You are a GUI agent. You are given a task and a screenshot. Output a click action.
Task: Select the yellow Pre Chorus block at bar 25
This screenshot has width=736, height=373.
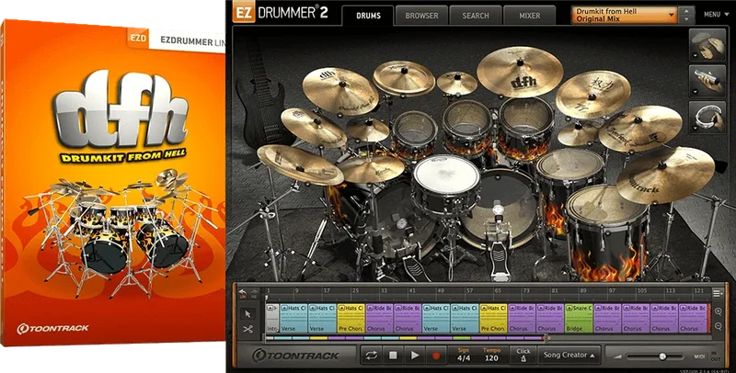point(351,318)
